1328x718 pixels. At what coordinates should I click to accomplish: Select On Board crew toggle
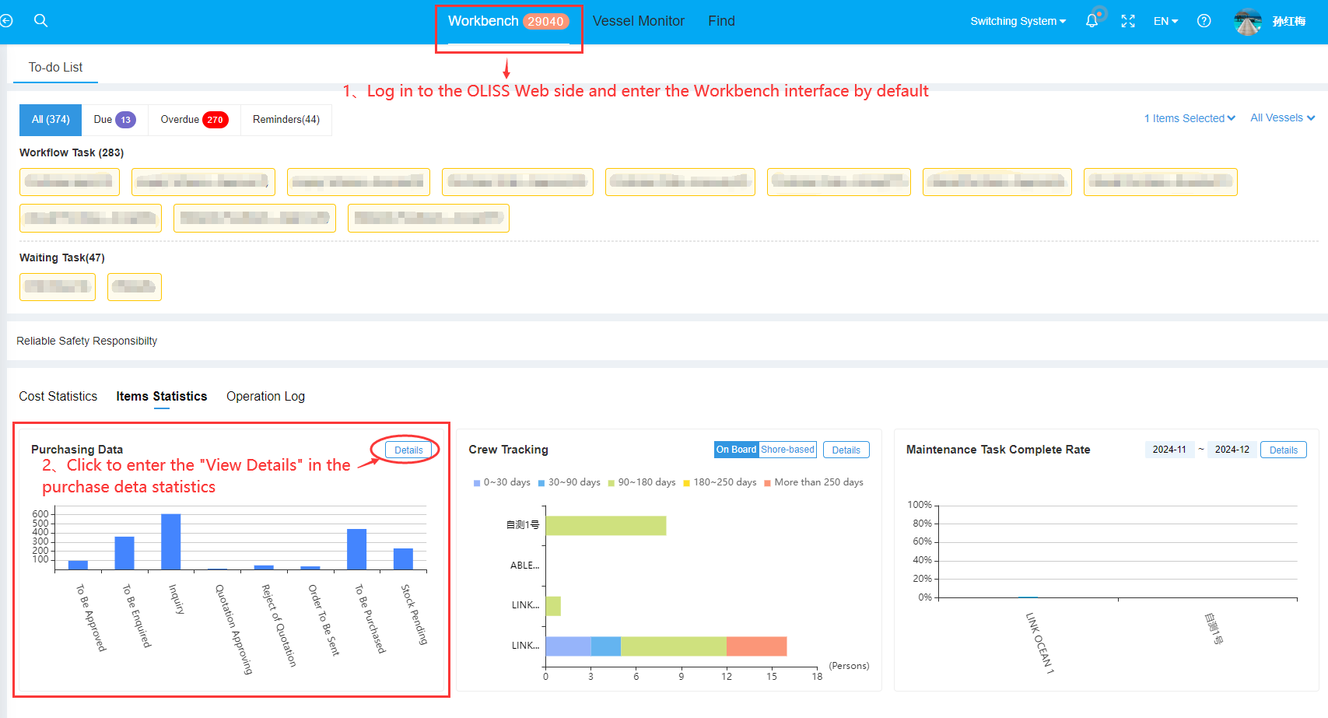point(736,450)
